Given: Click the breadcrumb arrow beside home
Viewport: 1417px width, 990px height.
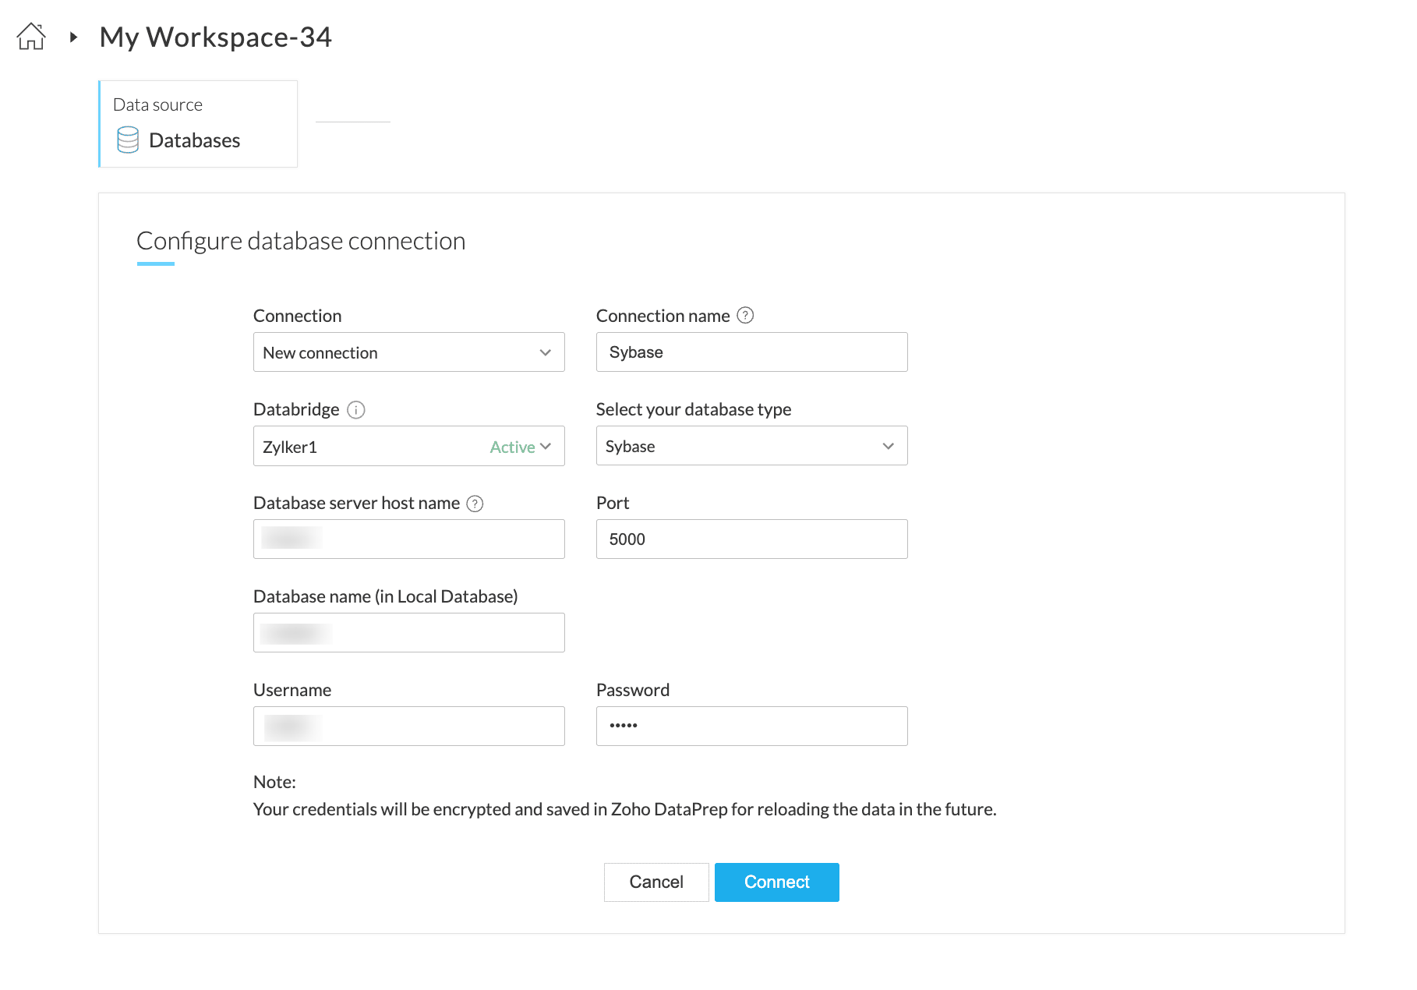Looking at the screenshot, I should pos(73,37).
